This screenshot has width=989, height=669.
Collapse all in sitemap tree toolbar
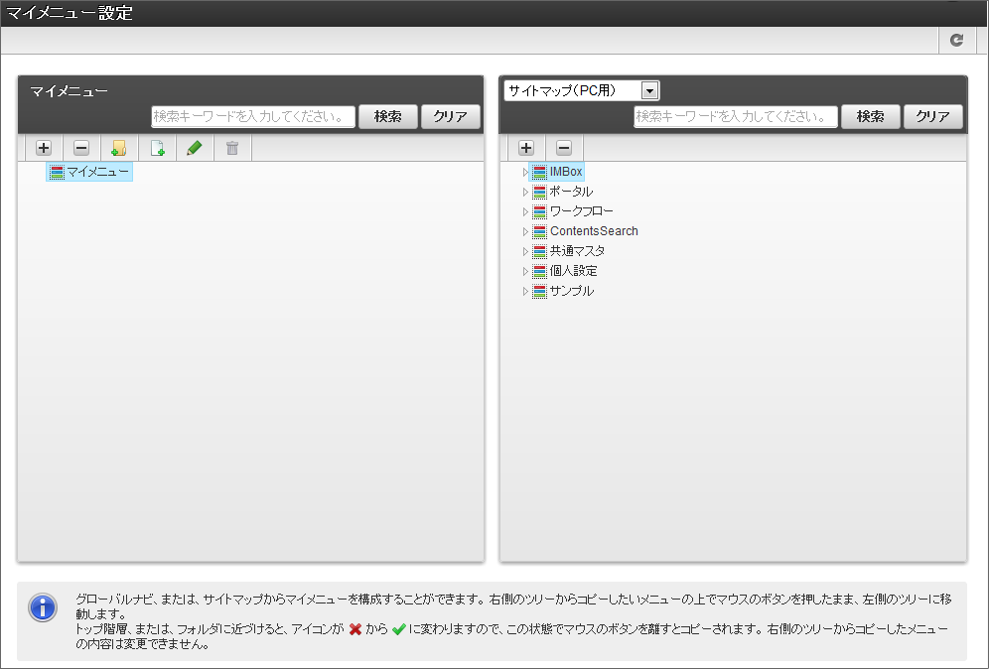click(x=564, y=148)
